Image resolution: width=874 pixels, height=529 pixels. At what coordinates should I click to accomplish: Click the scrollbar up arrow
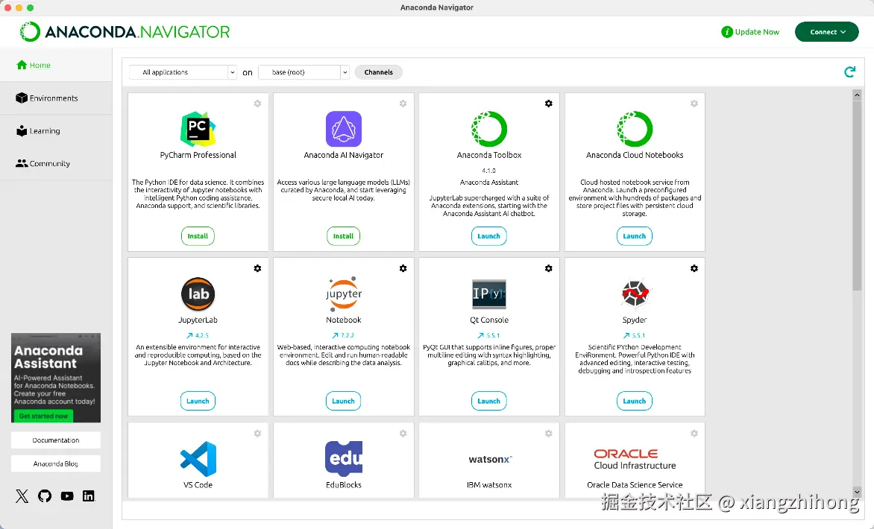(857, 95)
